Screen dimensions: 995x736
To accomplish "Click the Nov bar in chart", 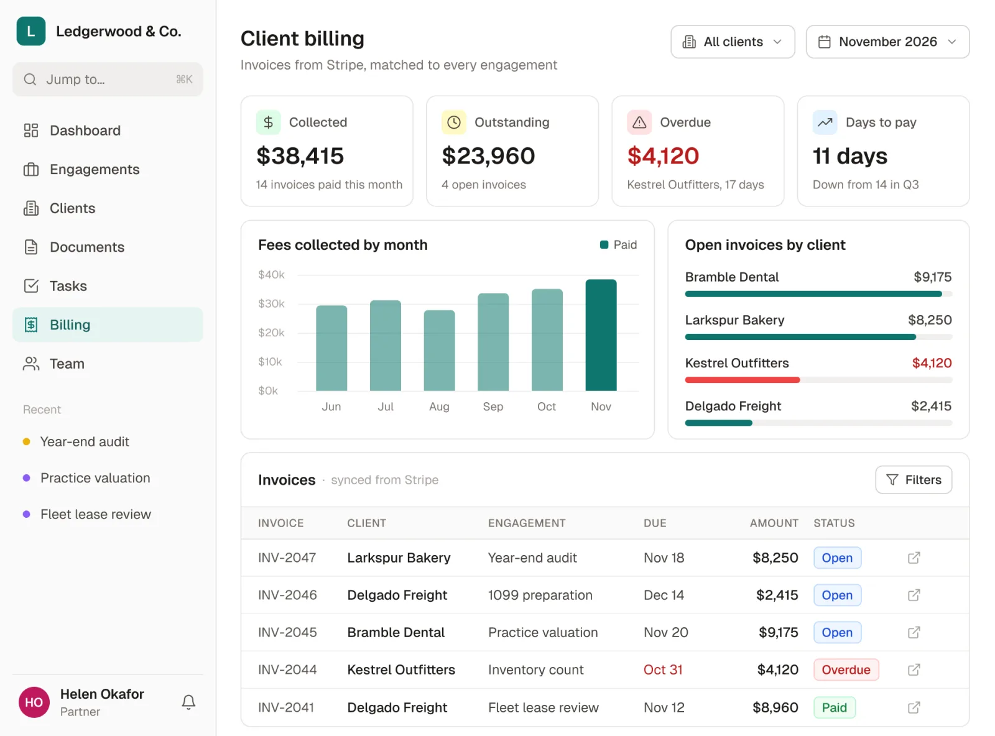I will pyautogui.click(x=601, y=335).
